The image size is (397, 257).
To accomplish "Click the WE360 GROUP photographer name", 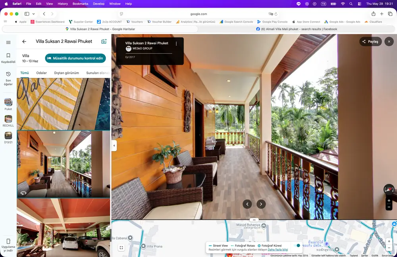I will (142, 48).
